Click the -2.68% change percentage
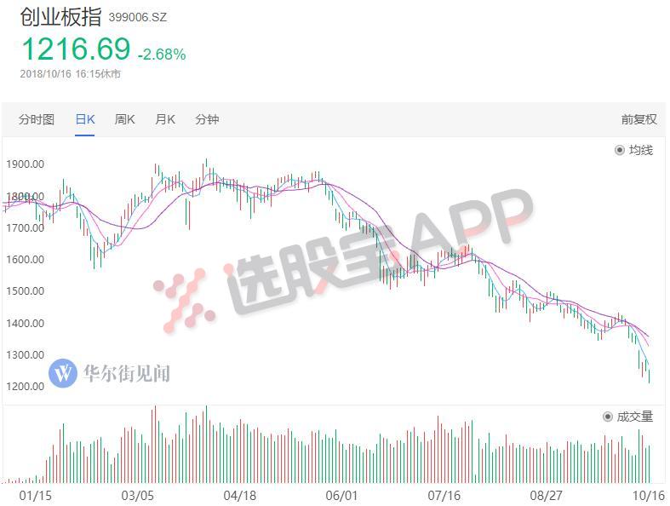 click(162, 55)
